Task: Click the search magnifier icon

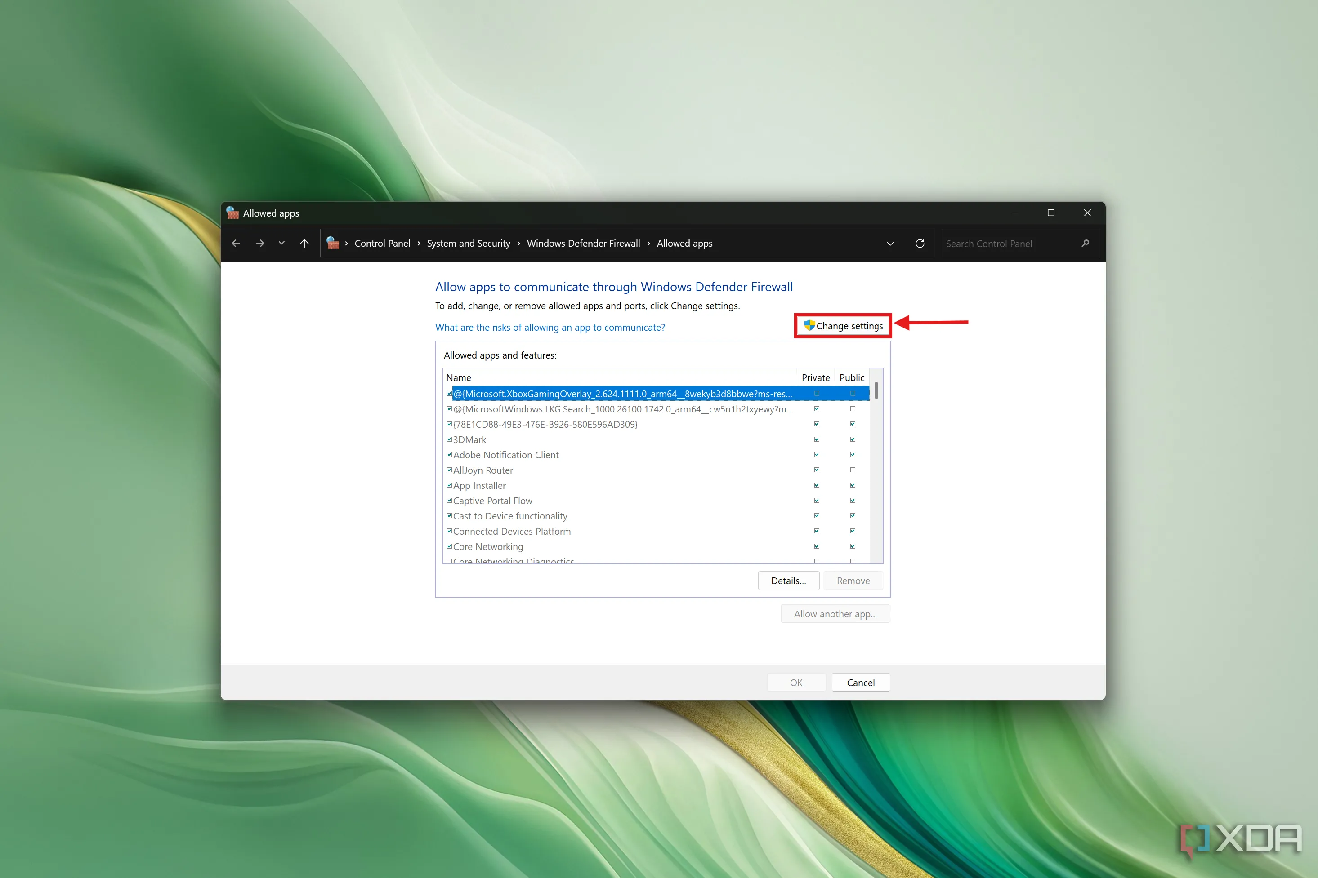Action: pos(1086,244)
